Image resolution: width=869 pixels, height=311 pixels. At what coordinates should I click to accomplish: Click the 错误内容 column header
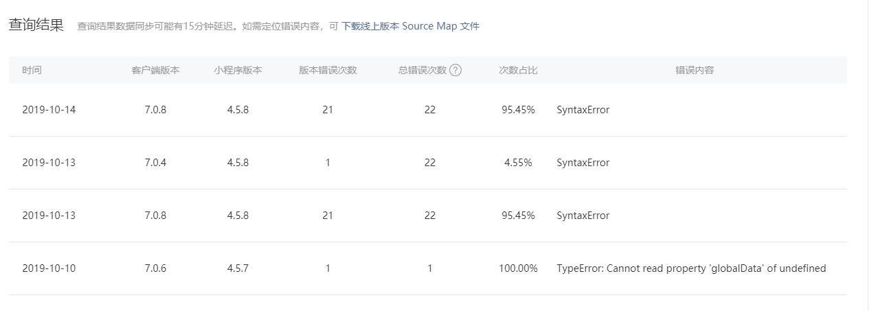pyautogui.click(x=695, y=70)
